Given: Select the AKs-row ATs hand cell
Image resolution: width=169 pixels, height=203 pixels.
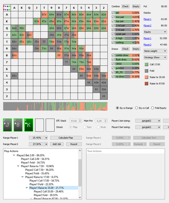Looking at the screenshot, I should coord(44,14).
